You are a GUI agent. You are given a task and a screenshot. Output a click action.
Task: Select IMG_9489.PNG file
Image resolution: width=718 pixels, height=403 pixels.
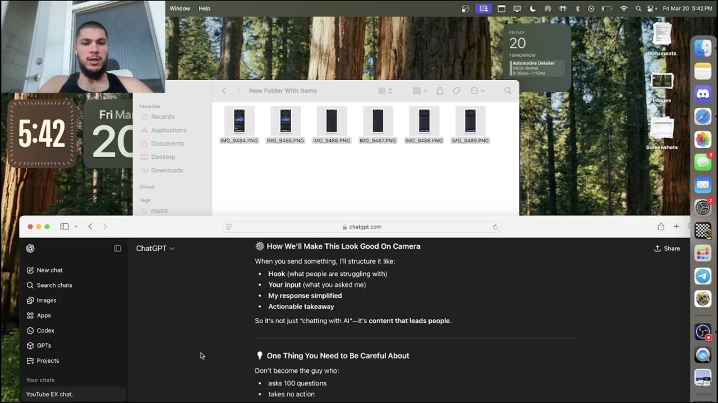470,126
